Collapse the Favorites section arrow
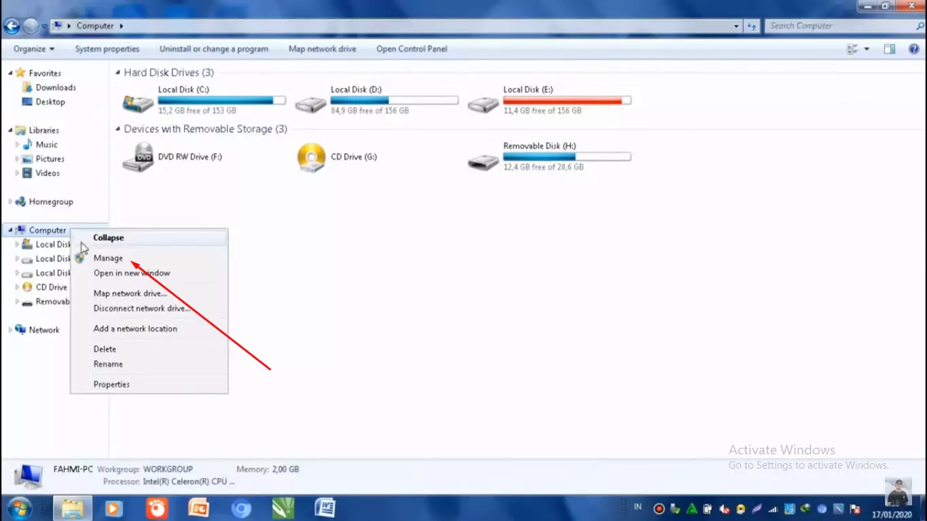927x521 pixels. pyautogui.click(x=10, y=73)
